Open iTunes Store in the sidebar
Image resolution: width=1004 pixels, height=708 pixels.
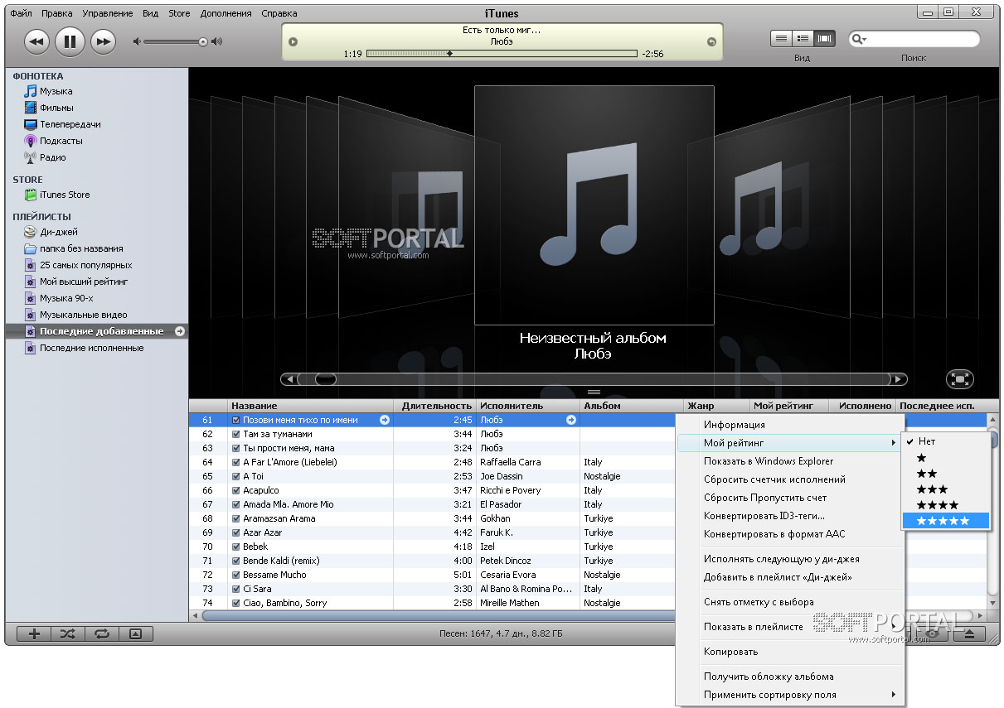coord(65,195)
